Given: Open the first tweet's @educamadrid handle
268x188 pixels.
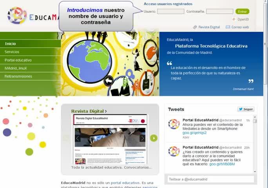Looking at the screenshot, I should click(x=230, y=120).
